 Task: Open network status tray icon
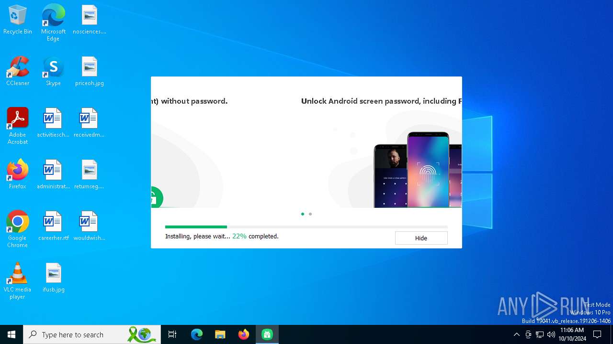tap(540, 334)
